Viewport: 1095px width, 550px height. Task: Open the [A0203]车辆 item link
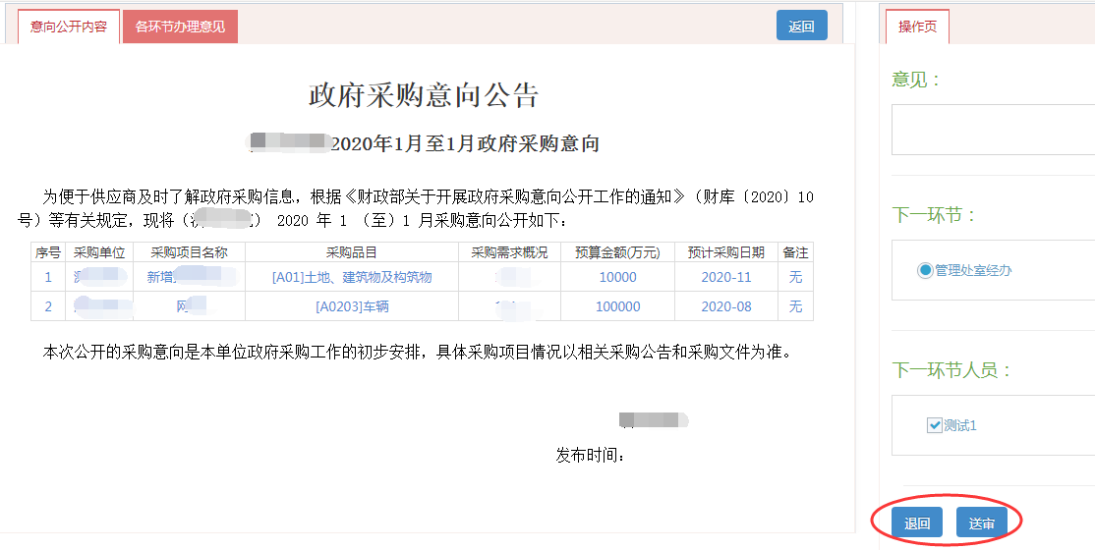coord(352,306)
